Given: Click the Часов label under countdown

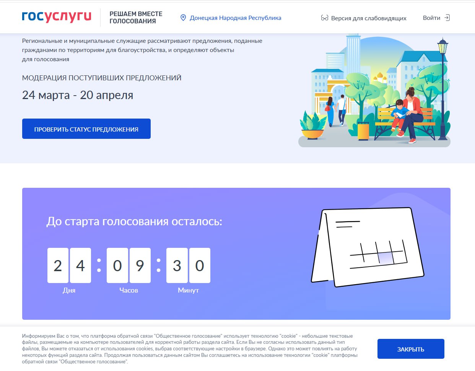Looking at the screenshot, I should point(129,290).
